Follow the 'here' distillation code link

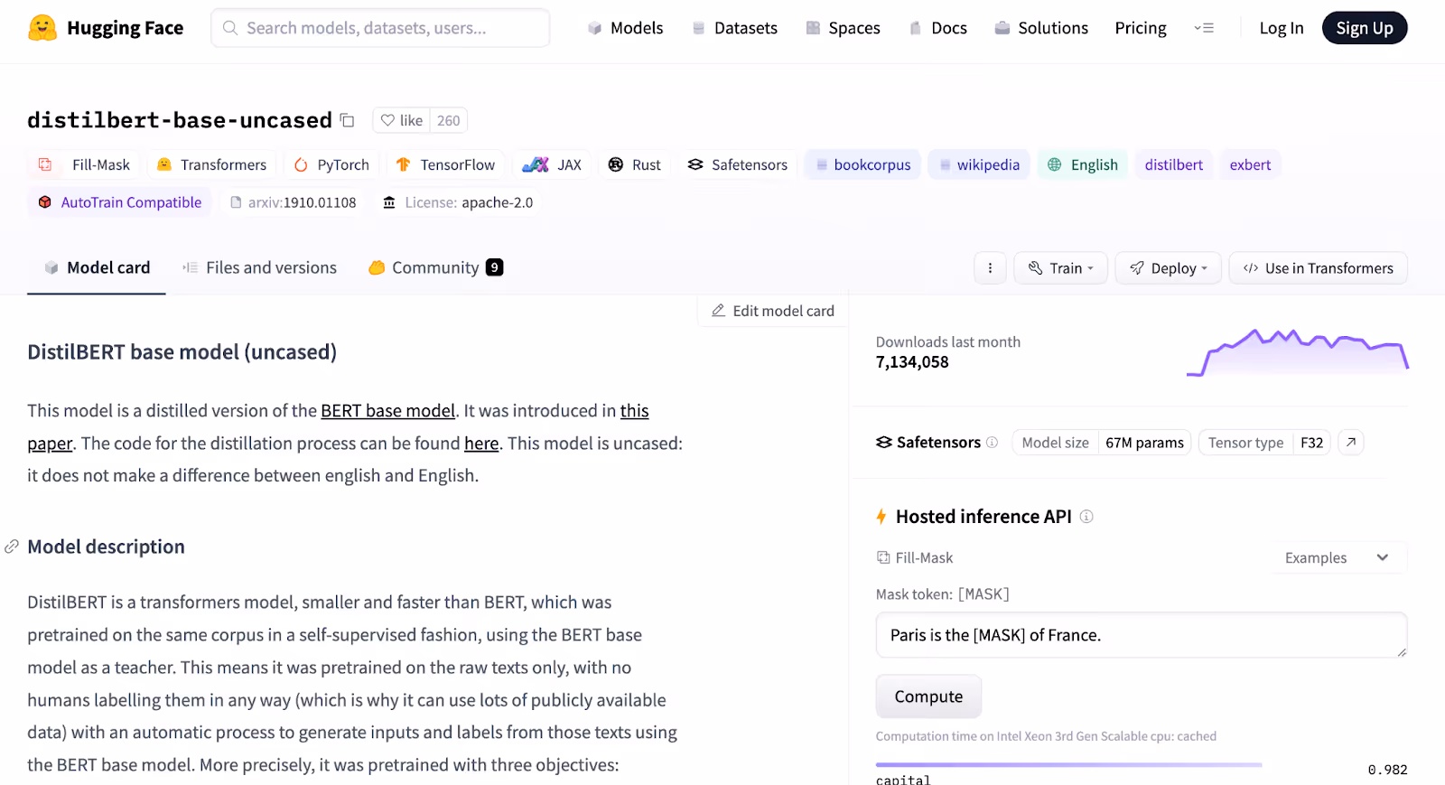point(481,444)
